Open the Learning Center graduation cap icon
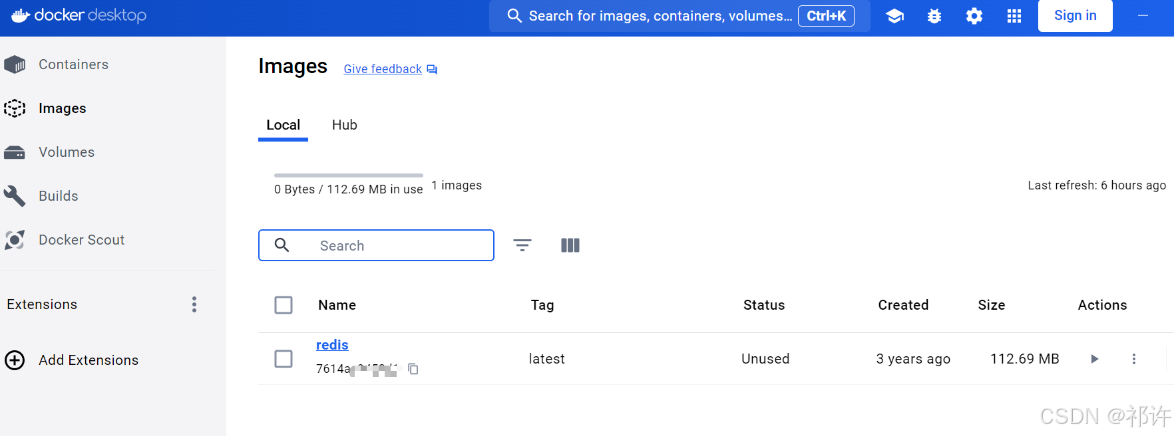Screen dimensions: 1174x436 (x=894, y=16)
